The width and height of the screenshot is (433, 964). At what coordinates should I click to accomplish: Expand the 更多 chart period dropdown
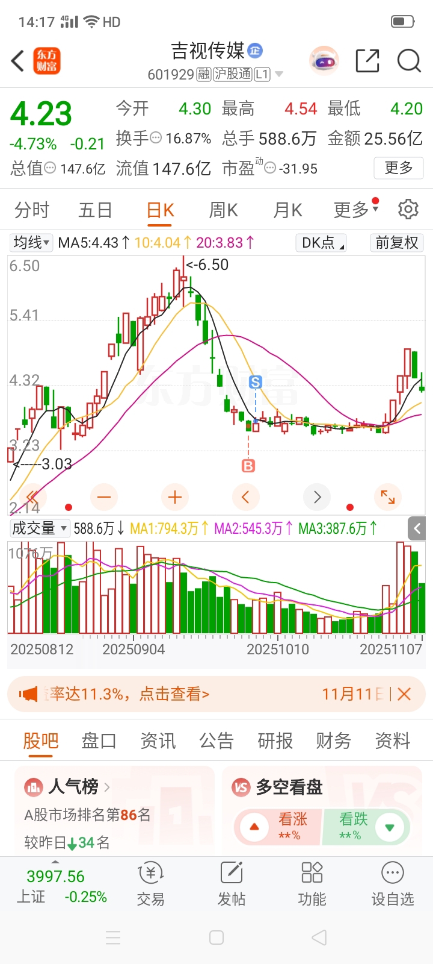click(x=356, y=210)
